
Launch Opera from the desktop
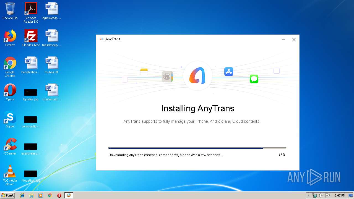[10, 92]
